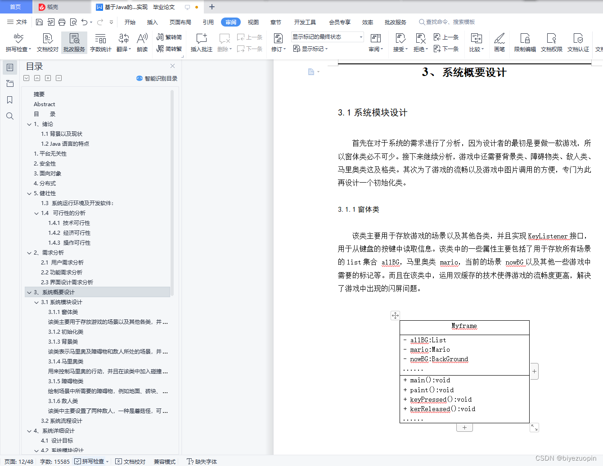Open a new document tab with plus
The image size is (603, 466).
click(212, 7)
